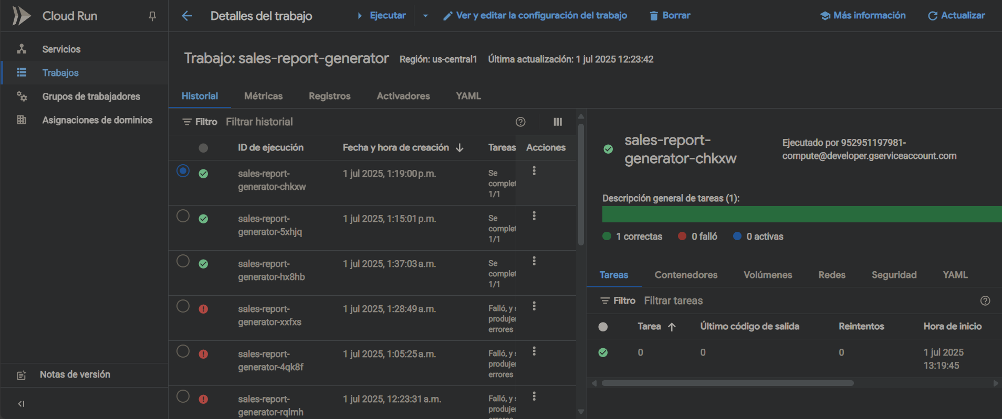Image resolution: width=1002 pixels, height=419 pixels.
Task: Select radio for sales-report-generator-4qk8f
Action: pos(183,351)
